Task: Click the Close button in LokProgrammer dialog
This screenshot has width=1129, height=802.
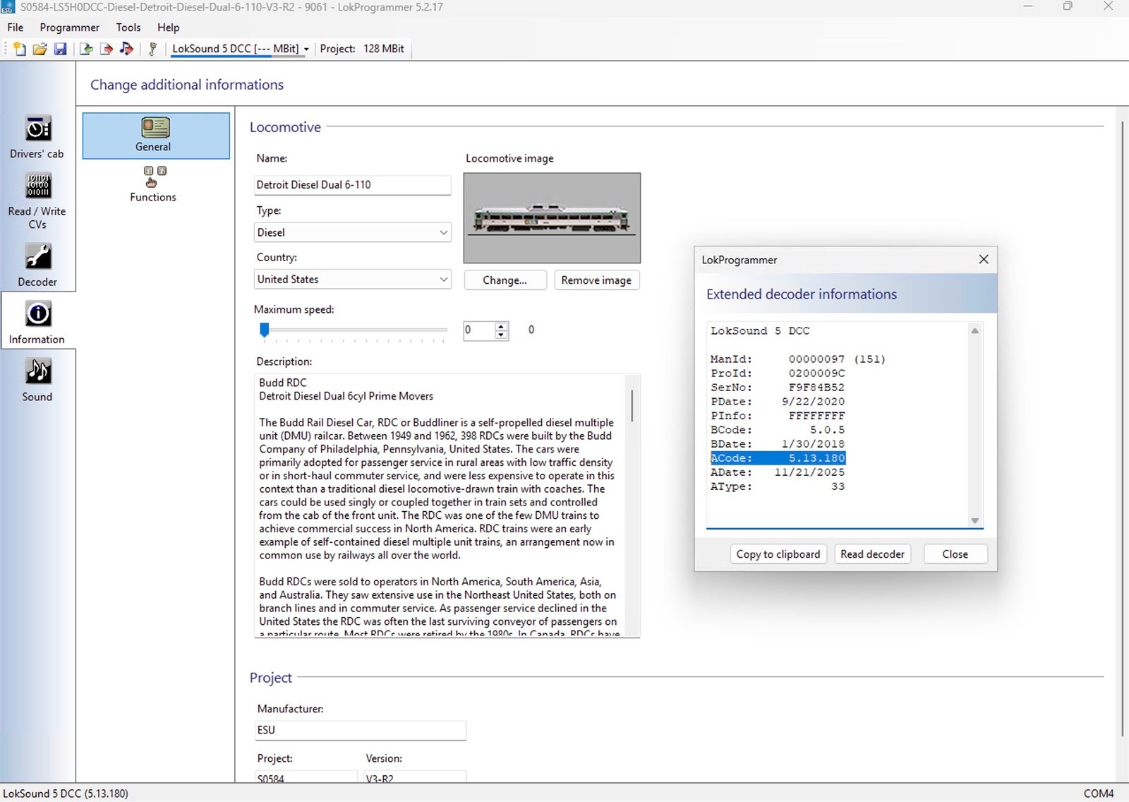Action: pyautogui.click(x=955, y=554)
